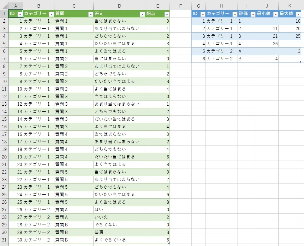
Task: Select row 16 header
Action: [x=4, y=127]
